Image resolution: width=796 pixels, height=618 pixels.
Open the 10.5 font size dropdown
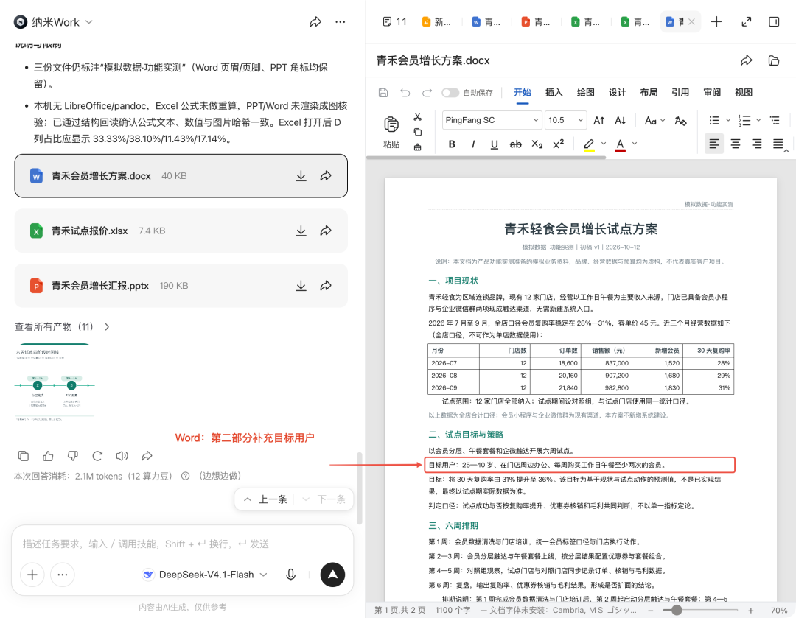[x=565, y=120]
